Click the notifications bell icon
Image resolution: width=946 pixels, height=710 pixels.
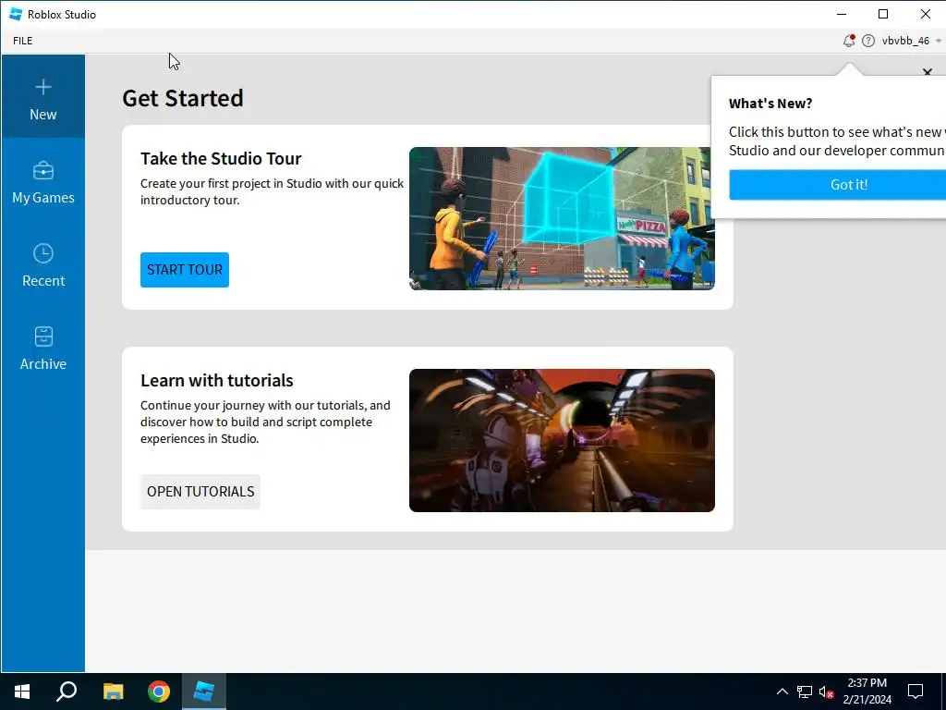849,41
